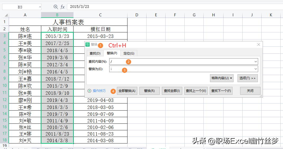Click the 全部替换(A) button
283x149 pixels.
click(x=127, y=91)
